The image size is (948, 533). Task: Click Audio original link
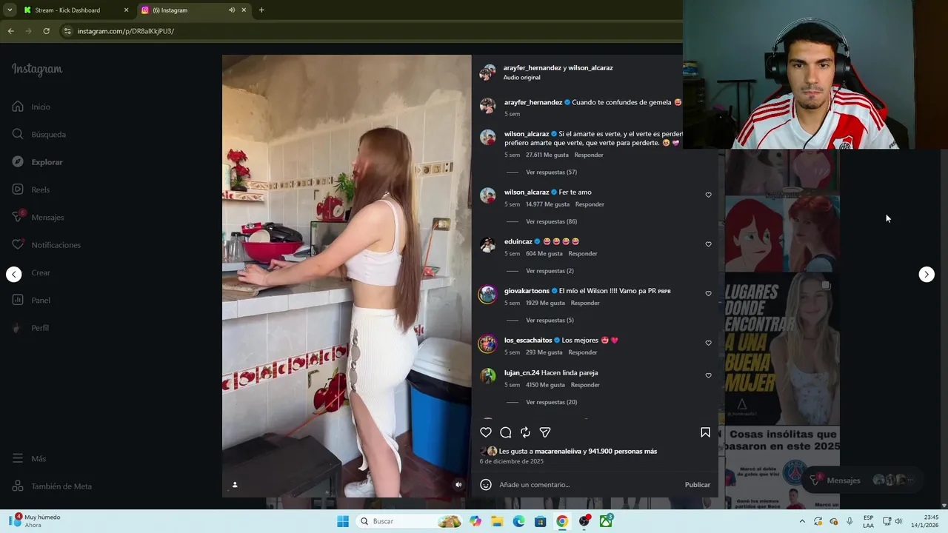(521, 78)
